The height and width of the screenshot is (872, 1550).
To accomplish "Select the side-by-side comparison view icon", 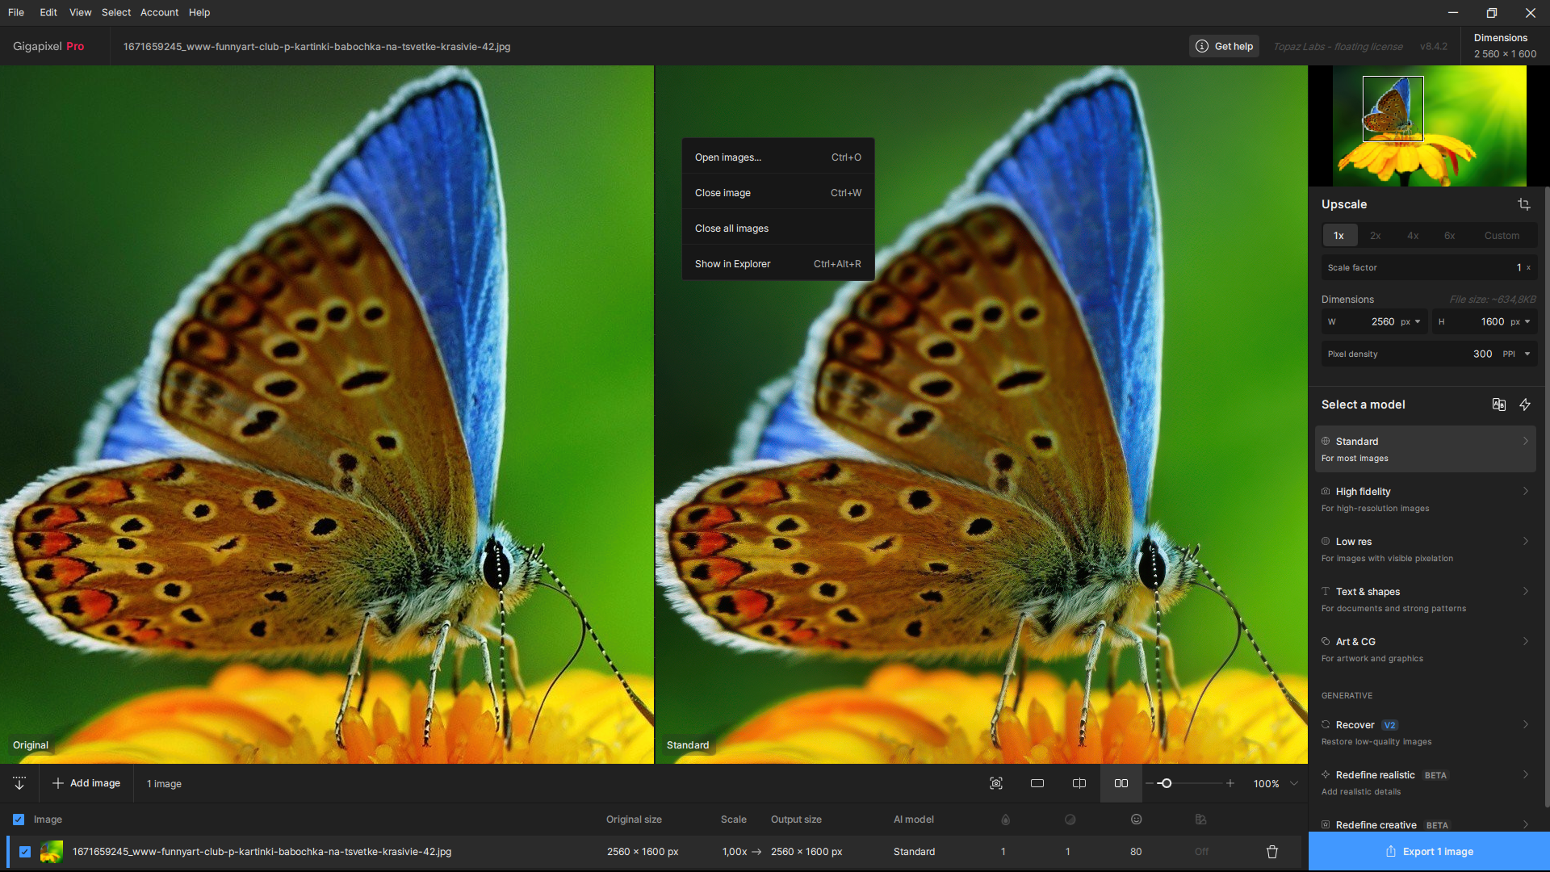I will point(1121,783).
